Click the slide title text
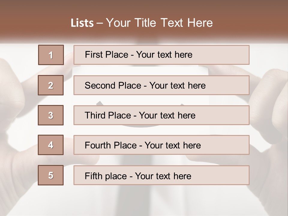This screenshot has width=288, height=216. 142,23
